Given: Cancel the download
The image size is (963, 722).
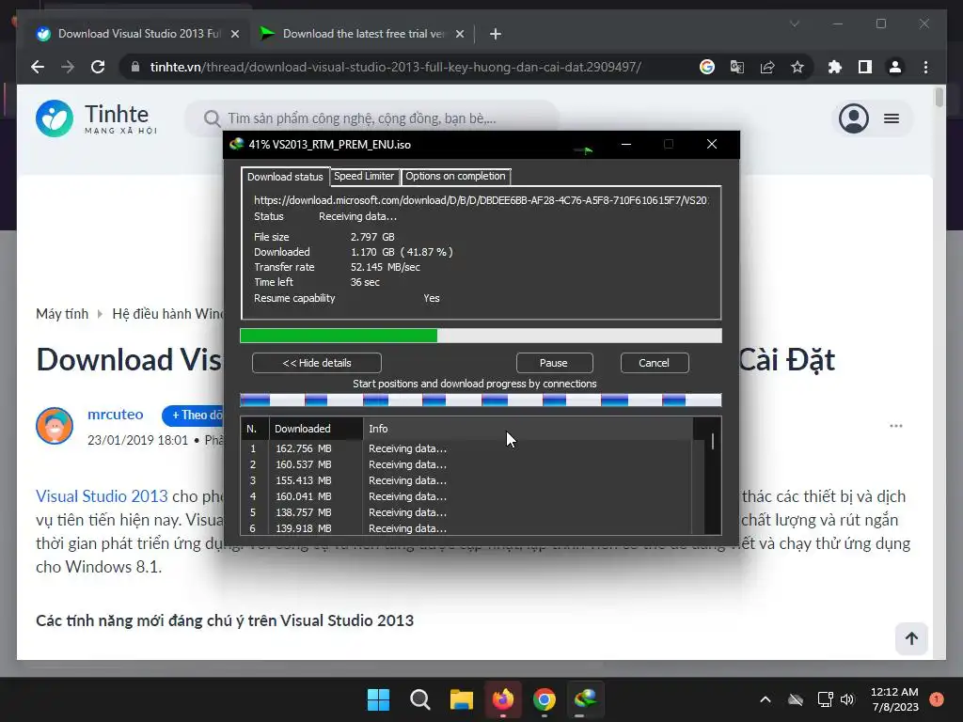Looking at the screenshot, I should (655, 363).
